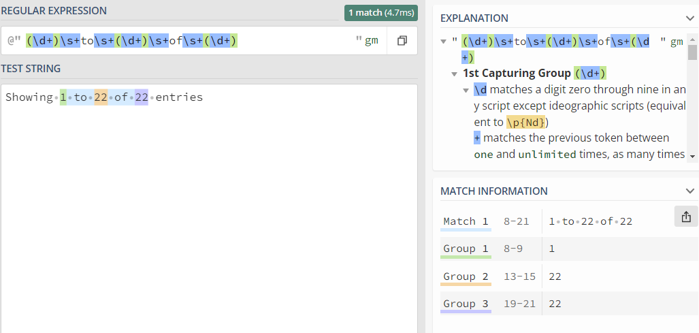Click the word entries in test string

(179, 97)
